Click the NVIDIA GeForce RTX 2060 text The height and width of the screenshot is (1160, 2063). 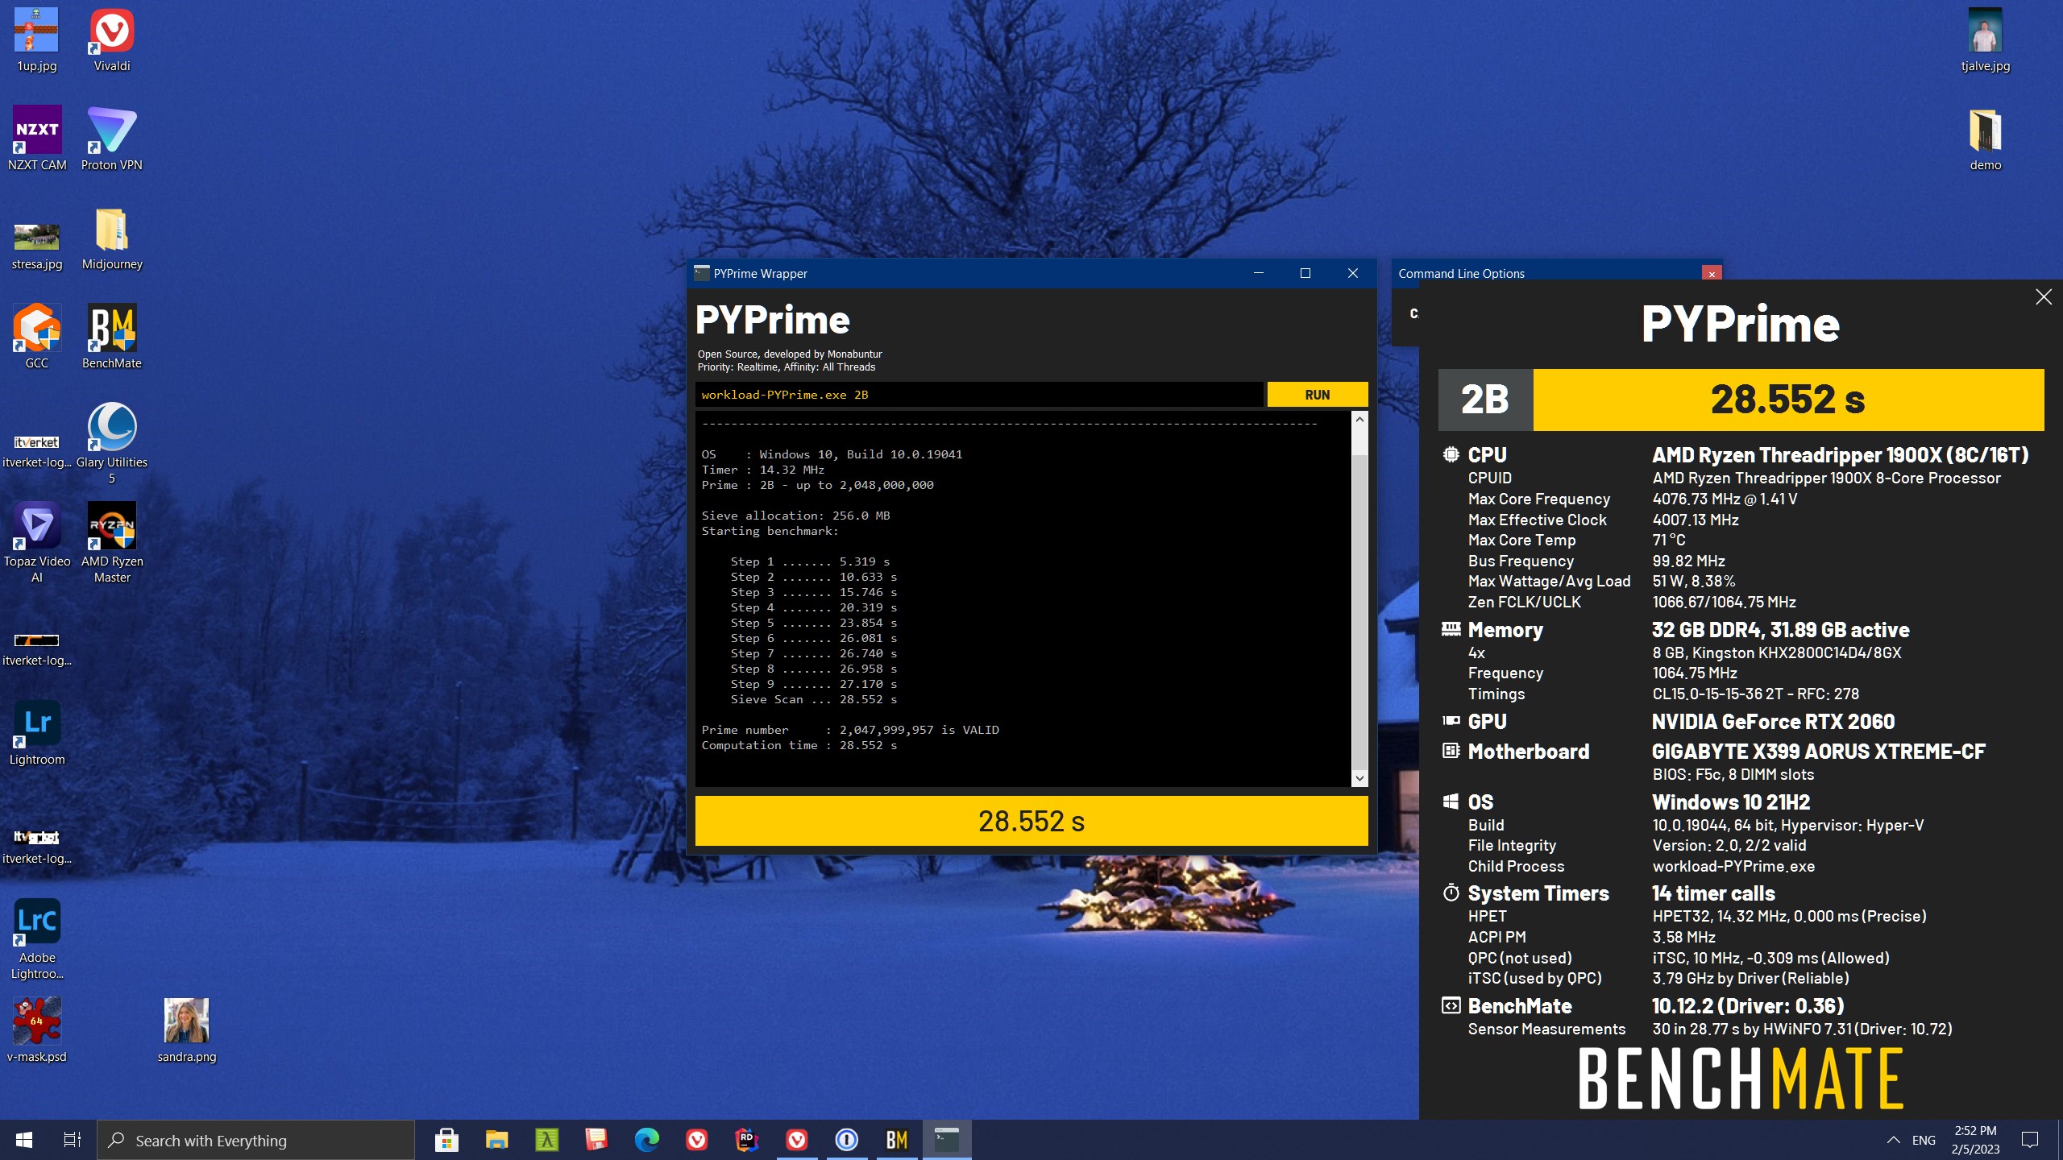[1773, 722]
